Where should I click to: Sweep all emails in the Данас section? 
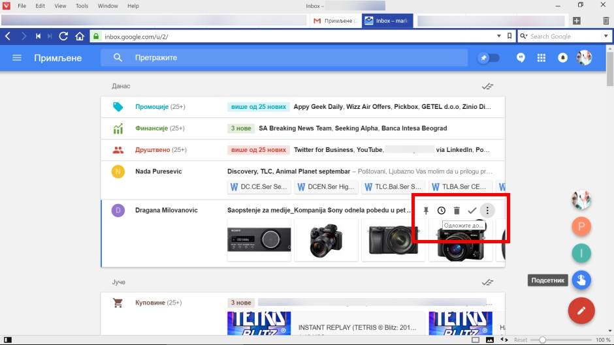click(487, 86)
